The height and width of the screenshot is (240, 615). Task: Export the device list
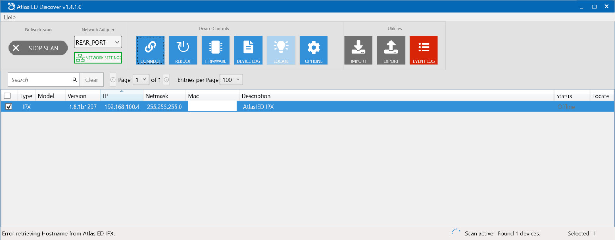click(x=391, y=50)
